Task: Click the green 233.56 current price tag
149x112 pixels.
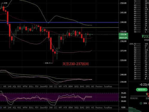Action: pos(123,34)
